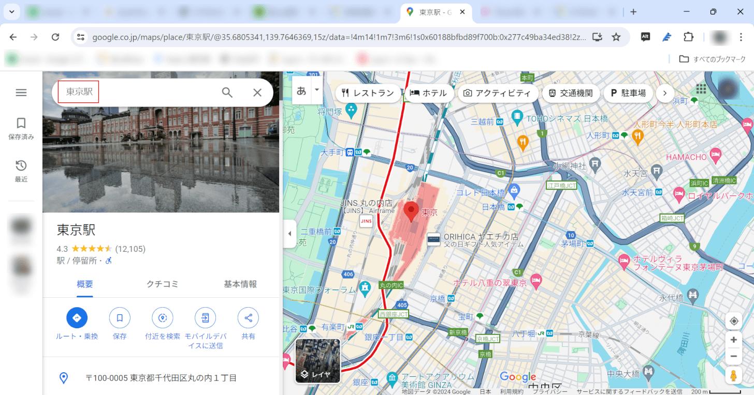Click the red Tokyo Station map pin
The image size is (754, 395).
pos(411,212)
